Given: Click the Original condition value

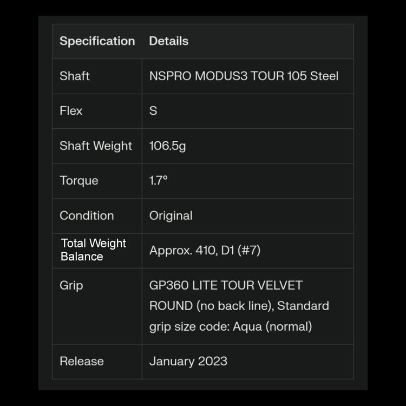Looking at the screenshot, I should click(x=171, y=215).
